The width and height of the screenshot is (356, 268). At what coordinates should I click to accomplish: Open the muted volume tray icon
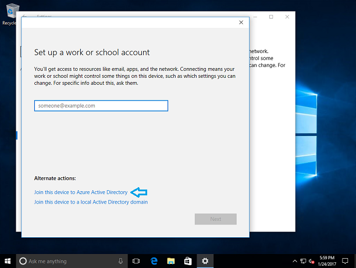pyautogui.click(x=311, y=261)
